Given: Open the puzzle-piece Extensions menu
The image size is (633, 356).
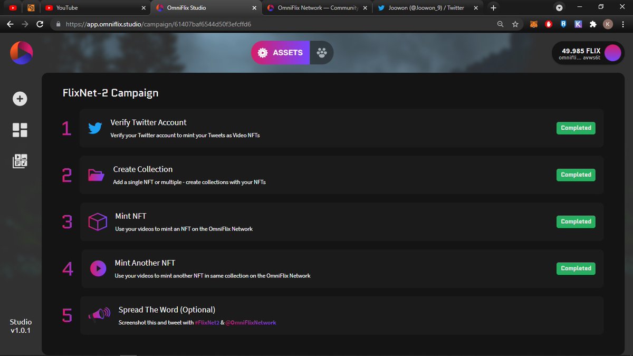Looking at the screenshot, I should point(593,24).
